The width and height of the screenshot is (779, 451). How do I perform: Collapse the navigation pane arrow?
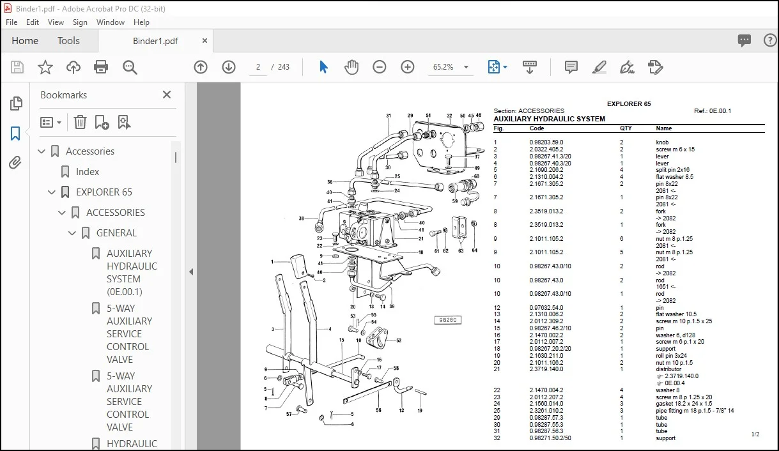tap(190, 271)
